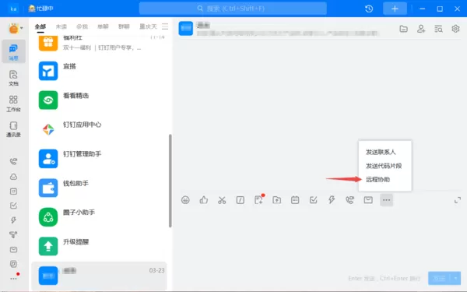Open the to-do checkmark icon in the left sidebar
Viewport: 467px width, 292px height.
[x=13, y=206]
